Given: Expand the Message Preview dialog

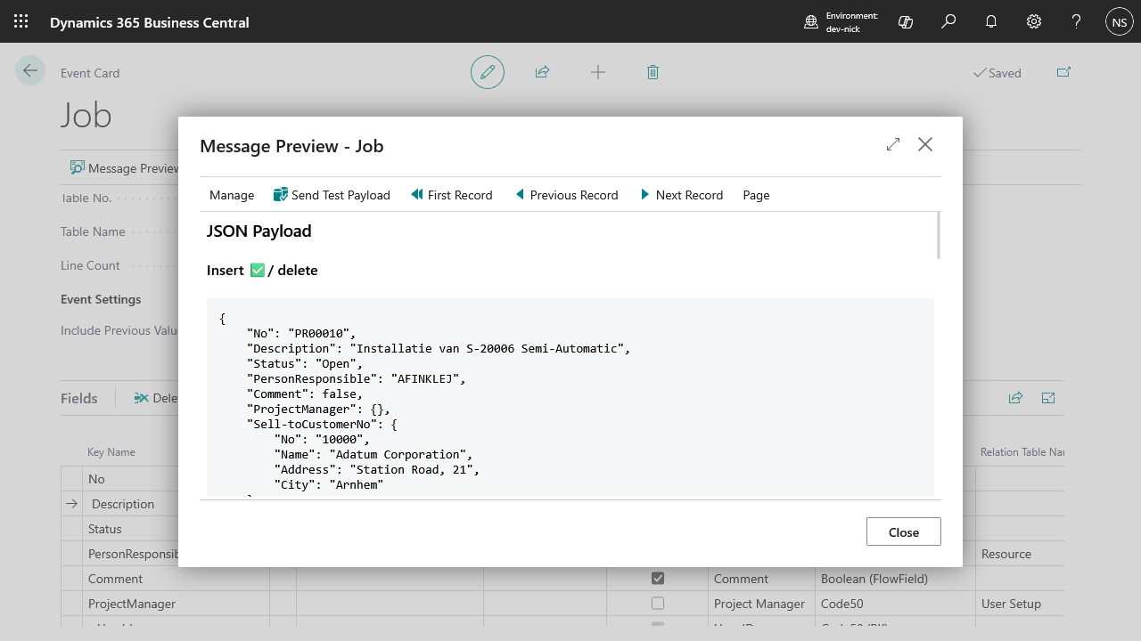Looking at the screenshot, I should [x=893, y=144].
